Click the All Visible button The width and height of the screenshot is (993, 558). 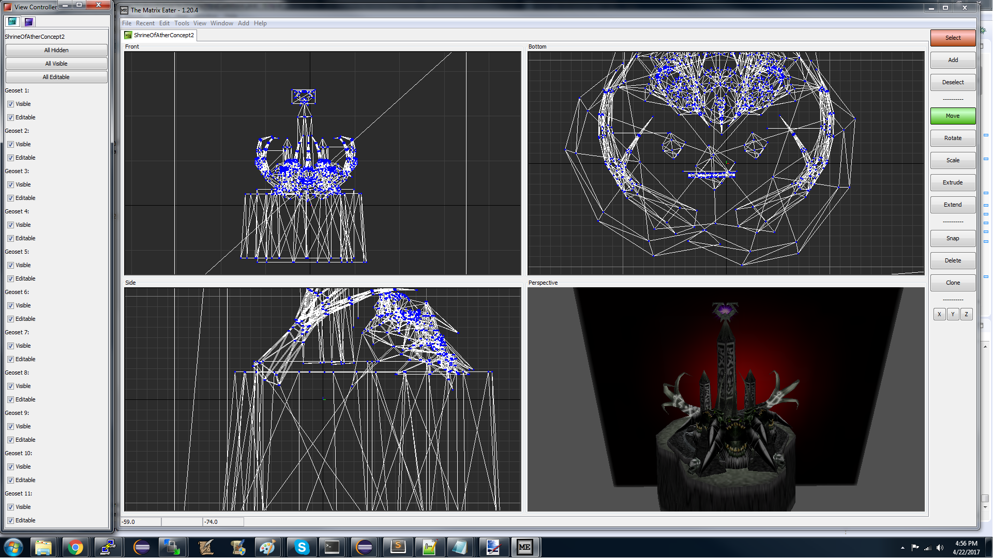coord(56,64)
